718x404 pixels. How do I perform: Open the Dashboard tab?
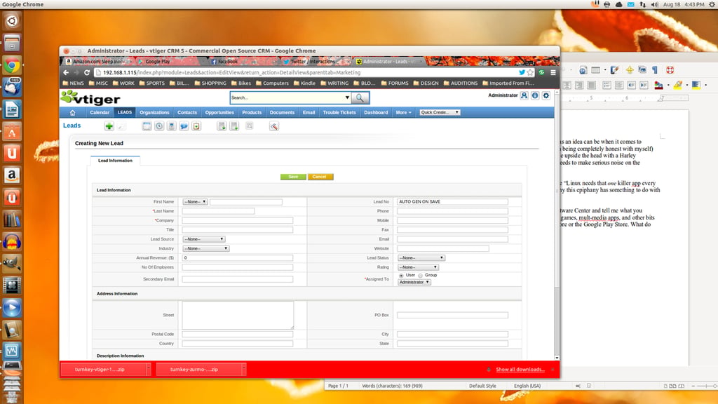tap(376, 112)
